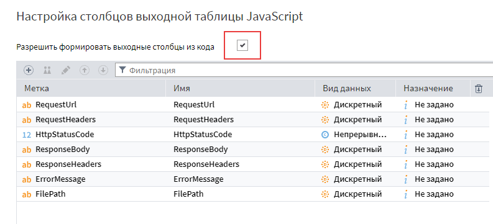
Task: Click RequestUrl in the Имя column
Action: coord(194,104)
